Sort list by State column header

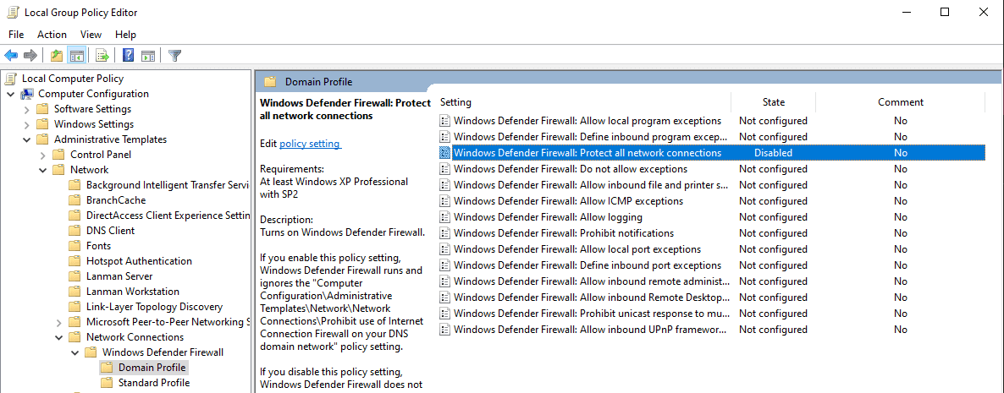click(773, 102)
